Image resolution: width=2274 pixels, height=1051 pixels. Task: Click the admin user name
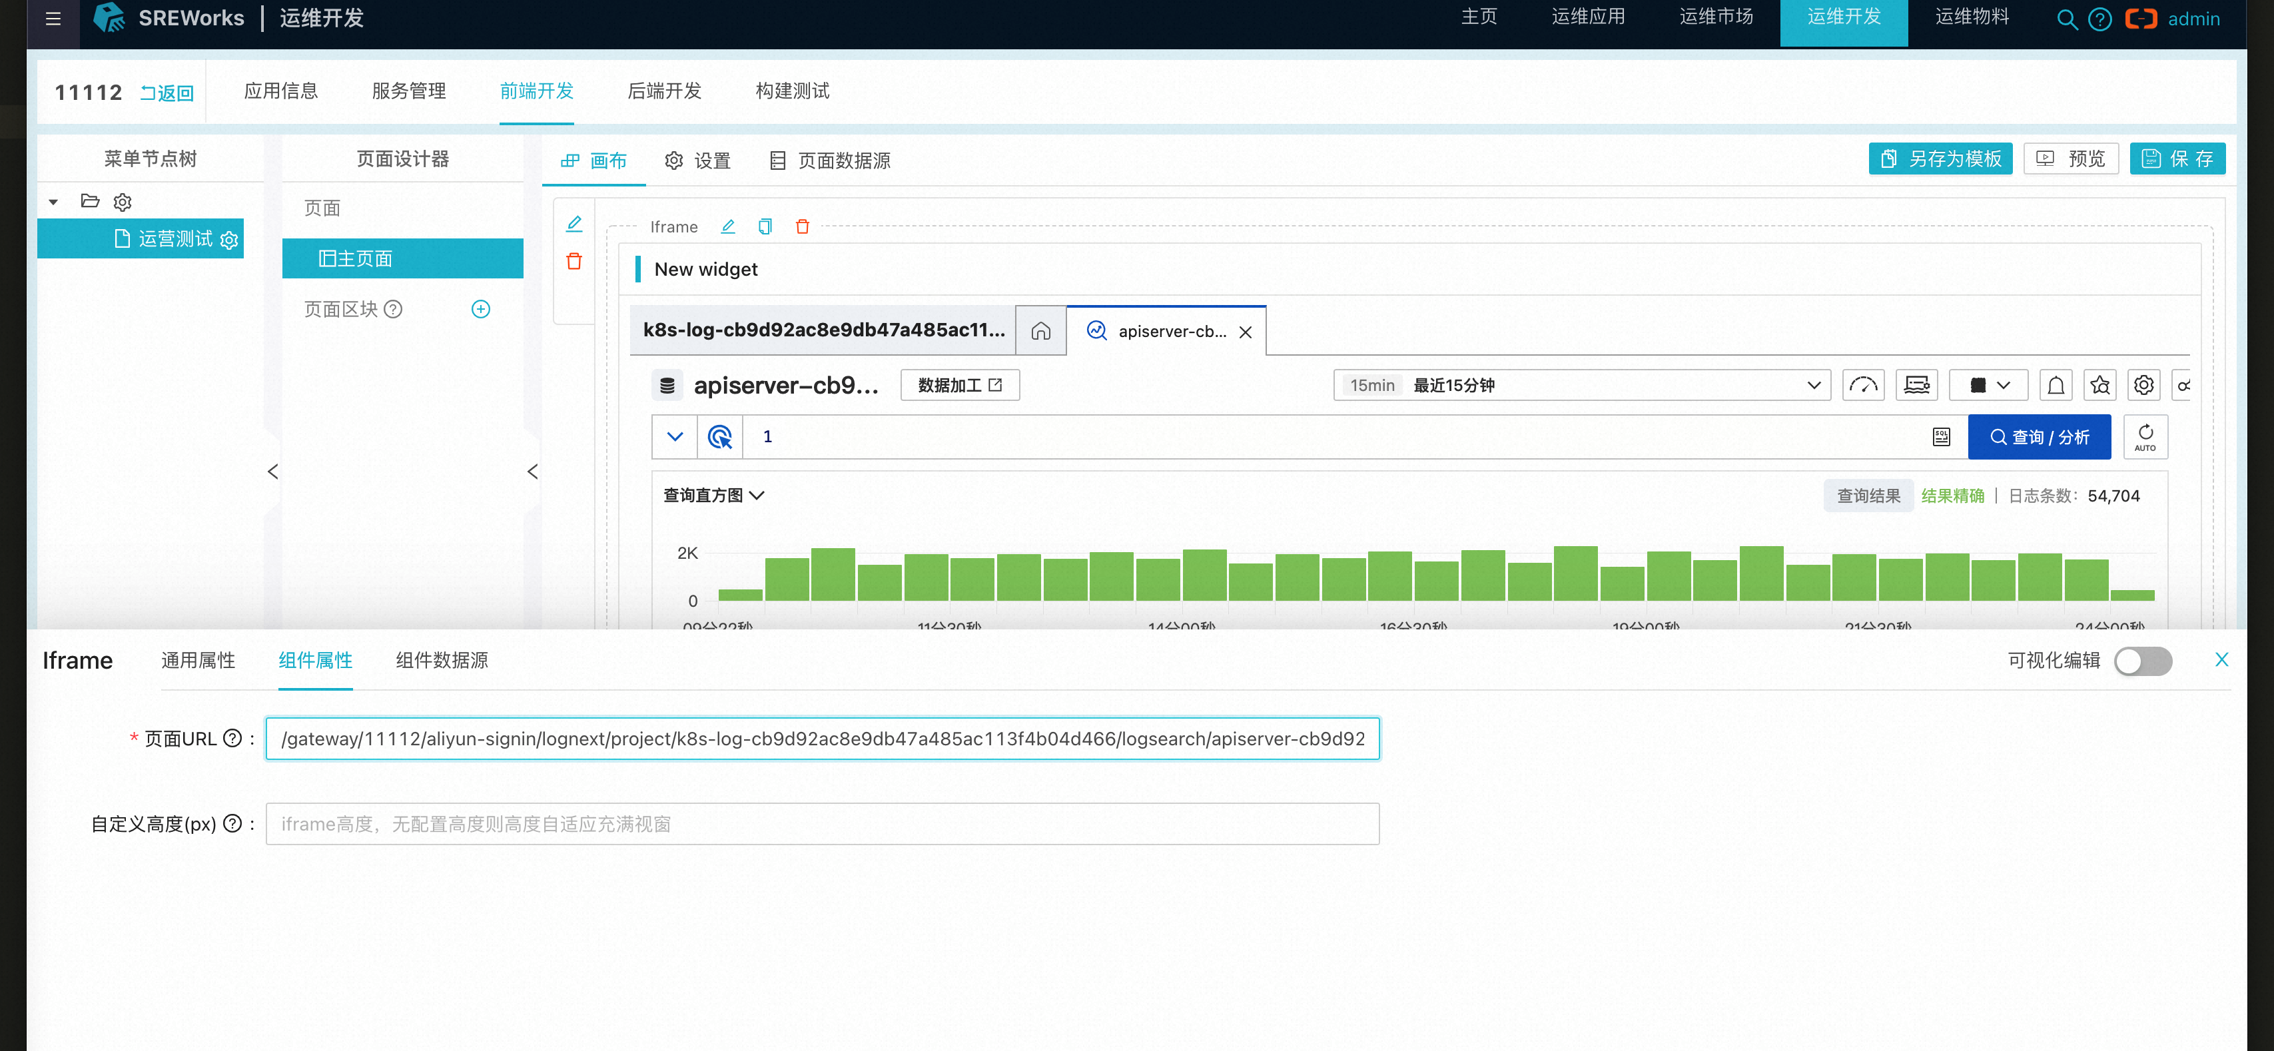(2193, 19)
